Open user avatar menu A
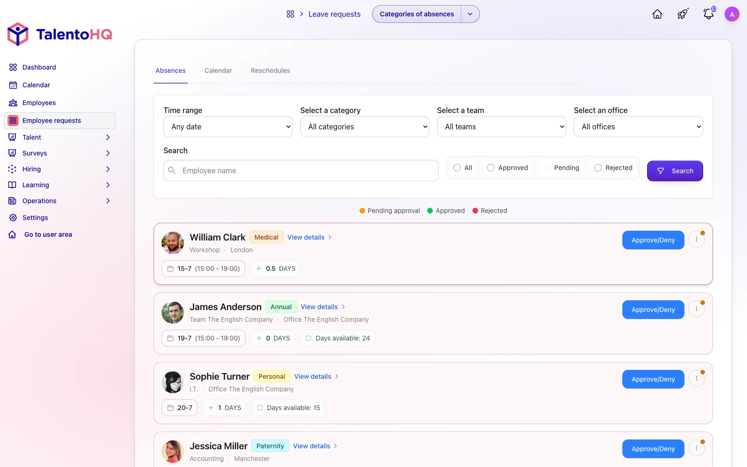 coord(732,14)
